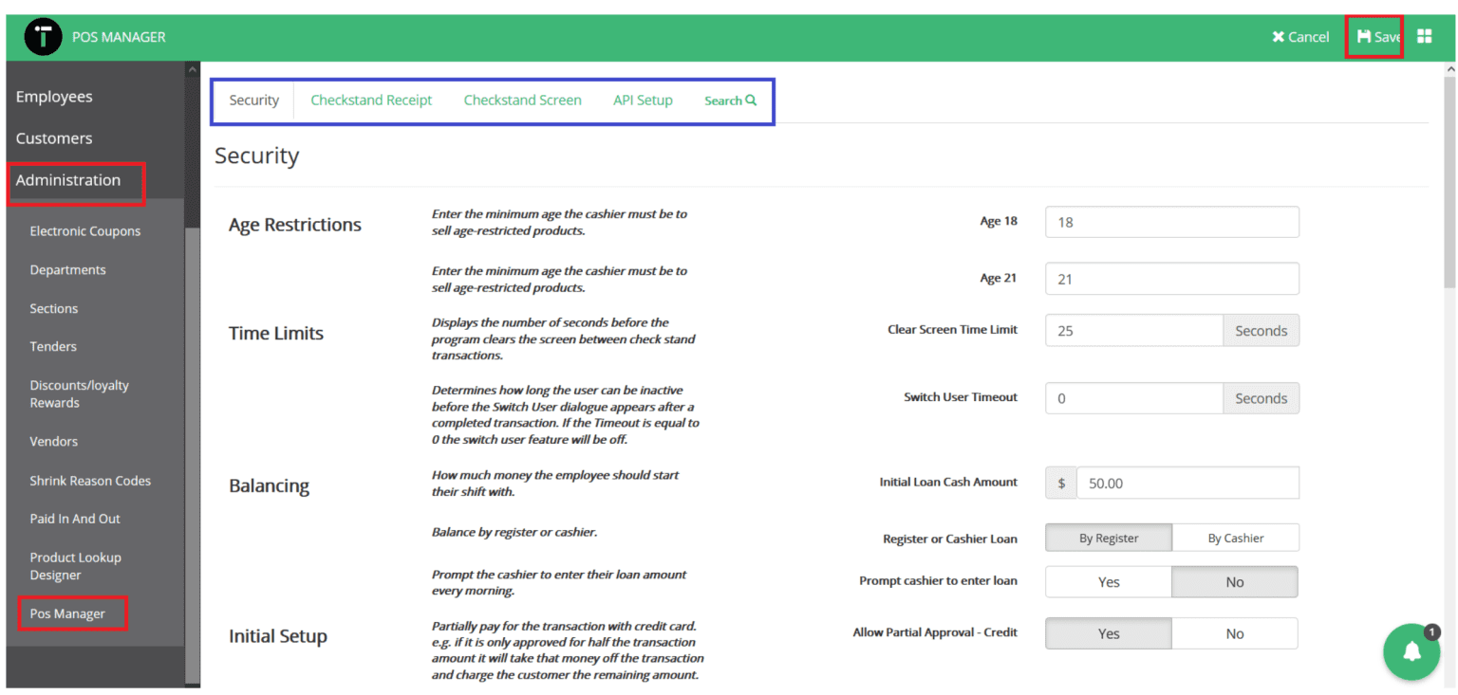1458x695 pixels.
Task: Set Allow Partial Approval - Credit to No
Action: tap(1234, 633)
